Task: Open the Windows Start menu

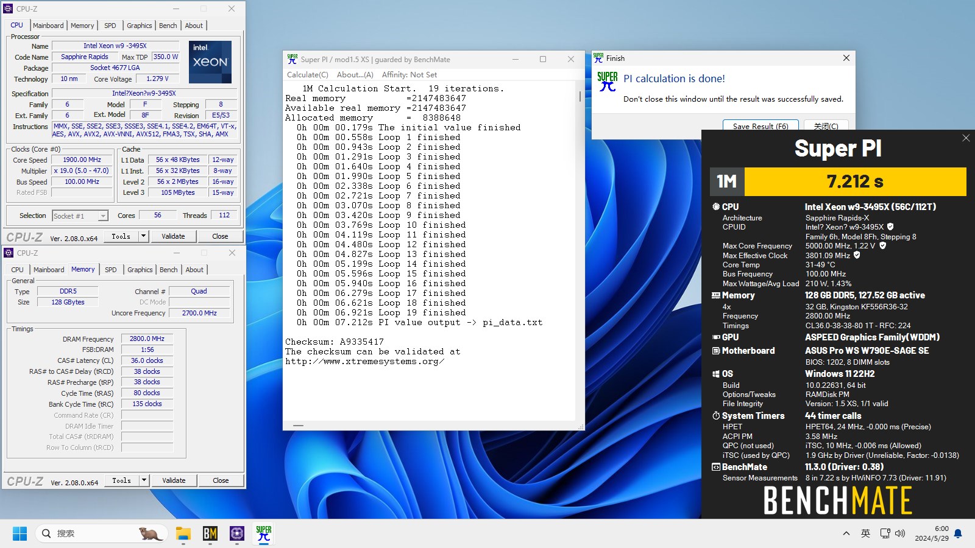Action: point(19,534)
